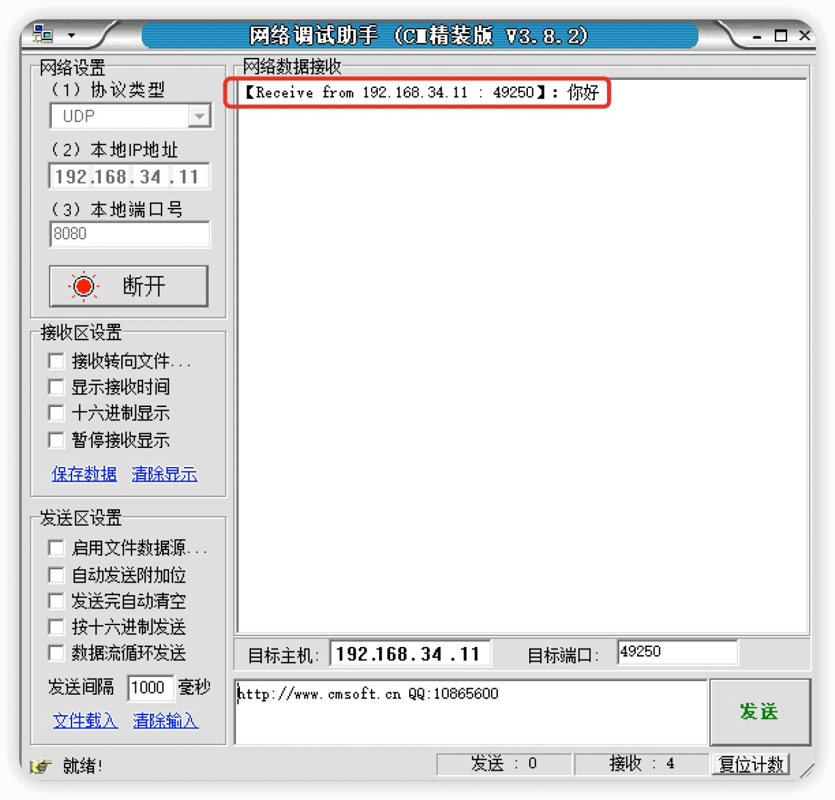
Task: Click the 断开 disconnect button
Action: click(x=129, y=286)
